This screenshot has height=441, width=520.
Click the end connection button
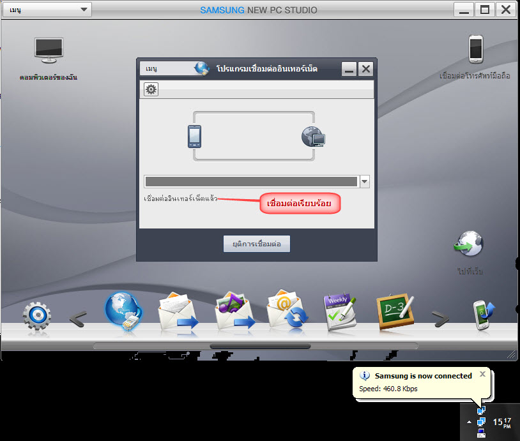256,244
